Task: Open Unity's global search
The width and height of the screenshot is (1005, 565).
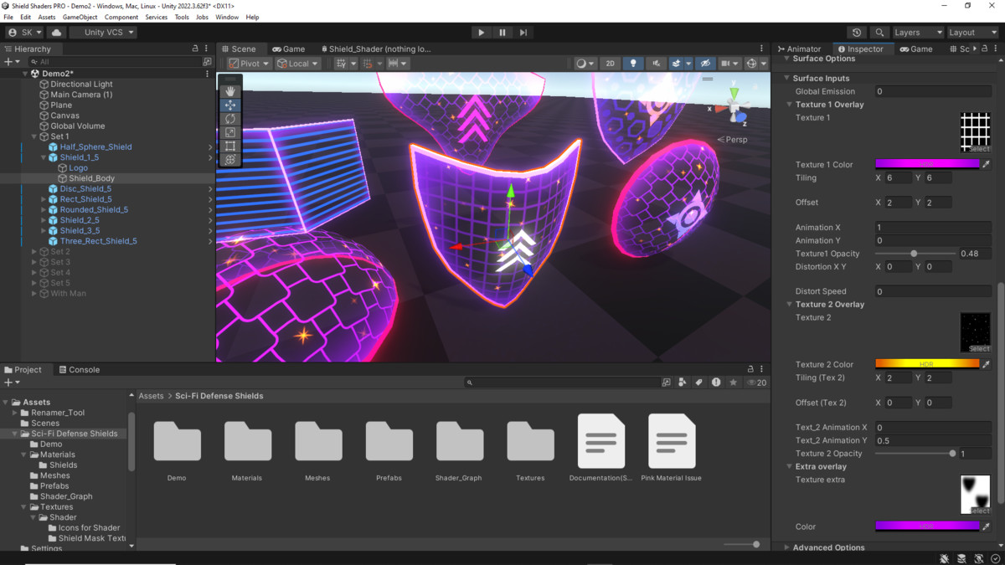Action: tap(879, 32)
